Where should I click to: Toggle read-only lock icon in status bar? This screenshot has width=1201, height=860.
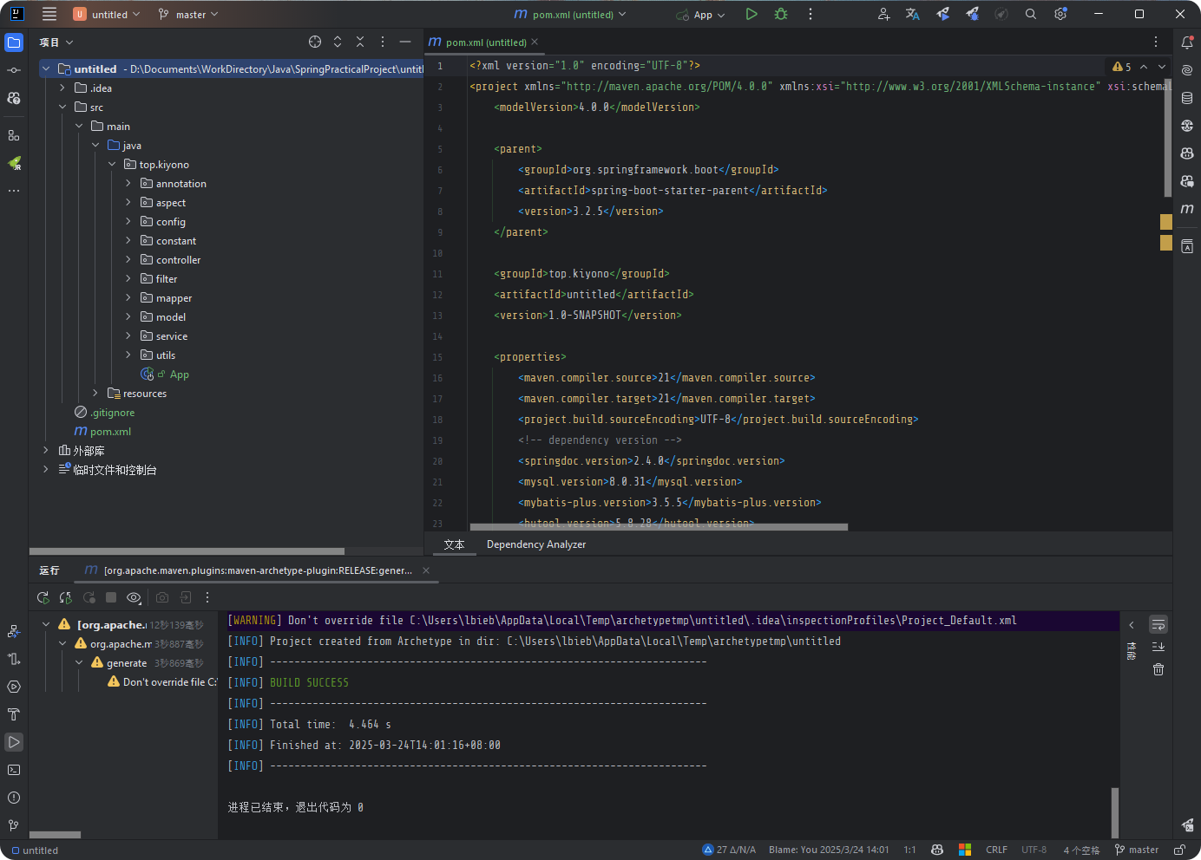(x=1180, y=850)
